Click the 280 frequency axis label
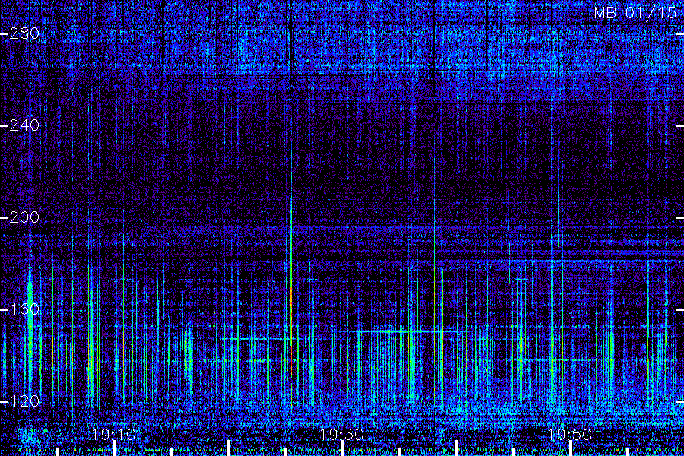Viewport: 684px width, 456px height. tap(24, 33)
